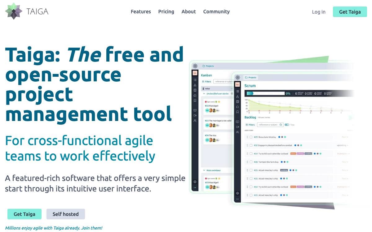
Task: Click the Projects tab in the Scrum window
Action: pyautogui.click(x=251, y=77)
